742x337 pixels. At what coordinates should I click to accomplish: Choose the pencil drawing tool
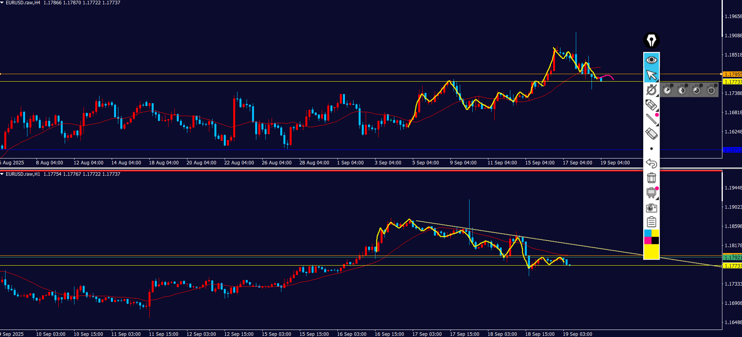651,105
